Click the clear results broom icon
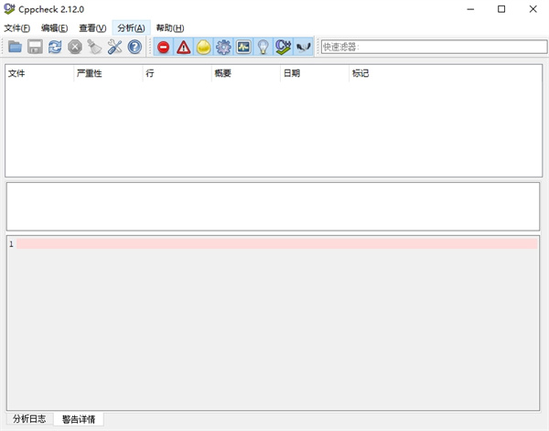Viewport: 549px width, 431px height. pos(94,47)
